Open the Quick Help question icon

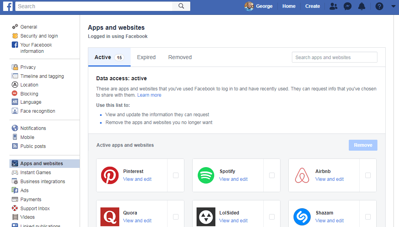[379, 6]
